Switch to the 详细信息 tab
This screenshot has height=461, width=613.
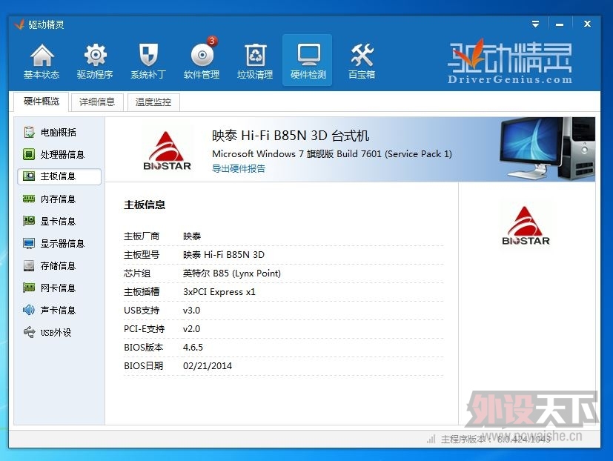pos(97,102)
